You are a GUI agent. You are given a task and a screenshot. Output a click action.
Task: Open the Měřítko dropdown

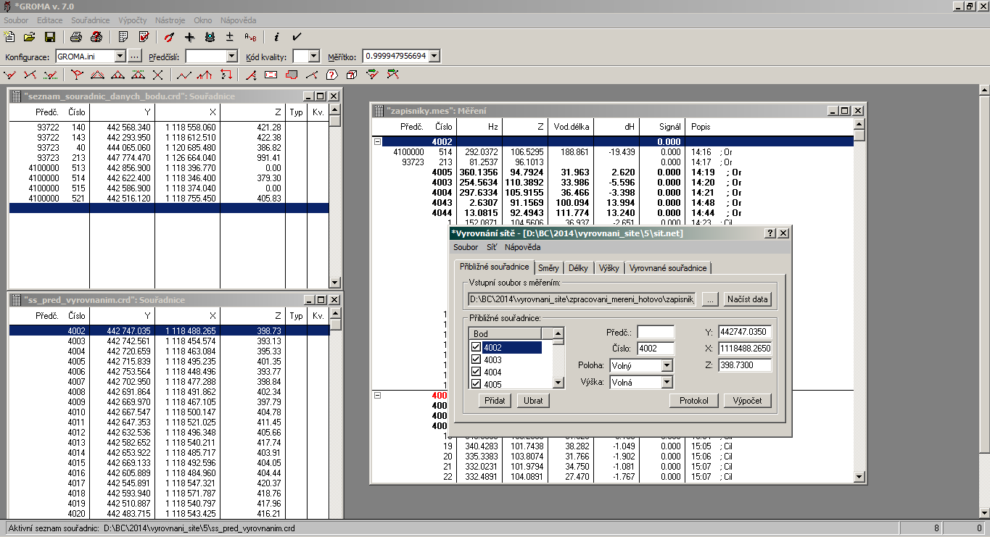coord(435,56)
